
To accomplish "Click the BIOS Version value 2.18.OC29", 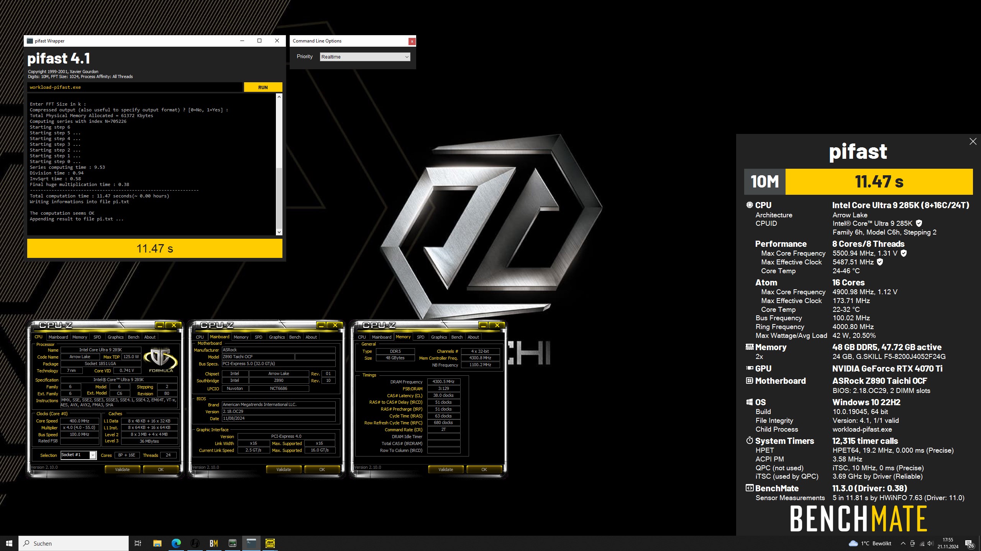I will (279, 411).
